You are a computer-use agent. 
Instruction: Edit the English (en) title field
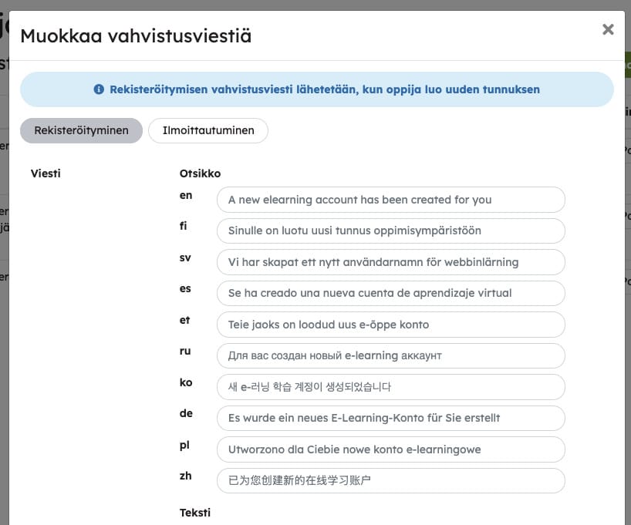(x=391, y=200)
